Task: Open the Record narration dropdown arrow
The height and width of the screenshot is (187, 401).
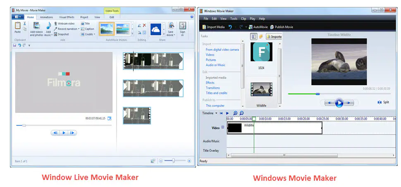Action: (x=79, y=29)
